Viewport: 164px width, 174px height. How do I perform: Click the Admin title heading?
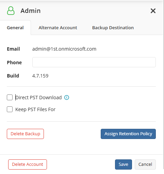[x=31, y=11]
